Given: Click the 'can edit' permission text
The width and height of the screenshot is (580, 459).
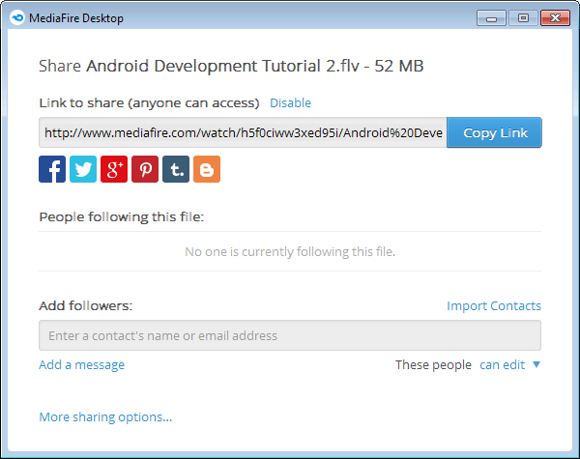Looking at the screenshot, I should click(502, 365).
